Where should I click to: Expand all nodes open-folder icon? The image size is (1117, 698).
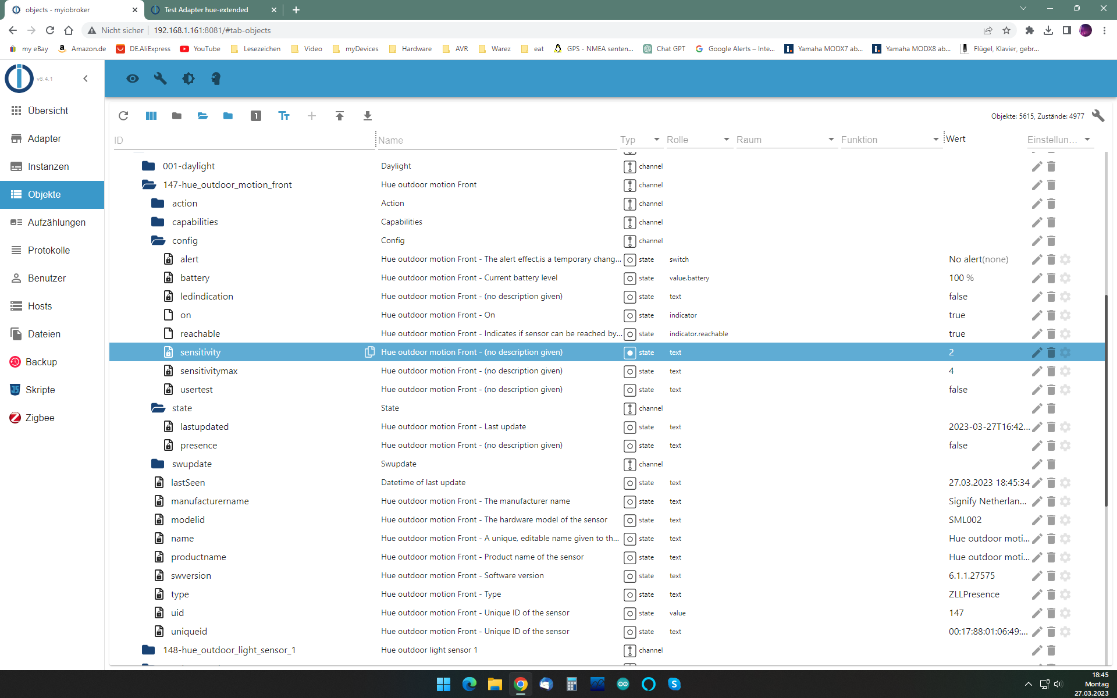(202, 116)
